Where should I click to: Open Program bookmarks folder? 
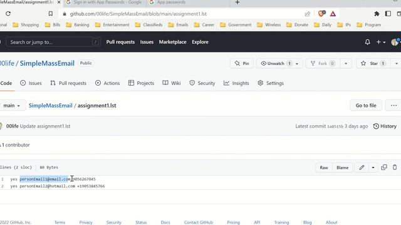(x=369, y=25)
